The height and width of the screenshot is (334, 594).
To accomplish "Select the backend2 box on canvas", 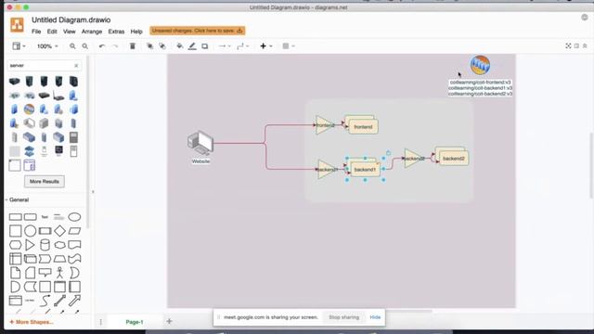I will pos(454,159).
